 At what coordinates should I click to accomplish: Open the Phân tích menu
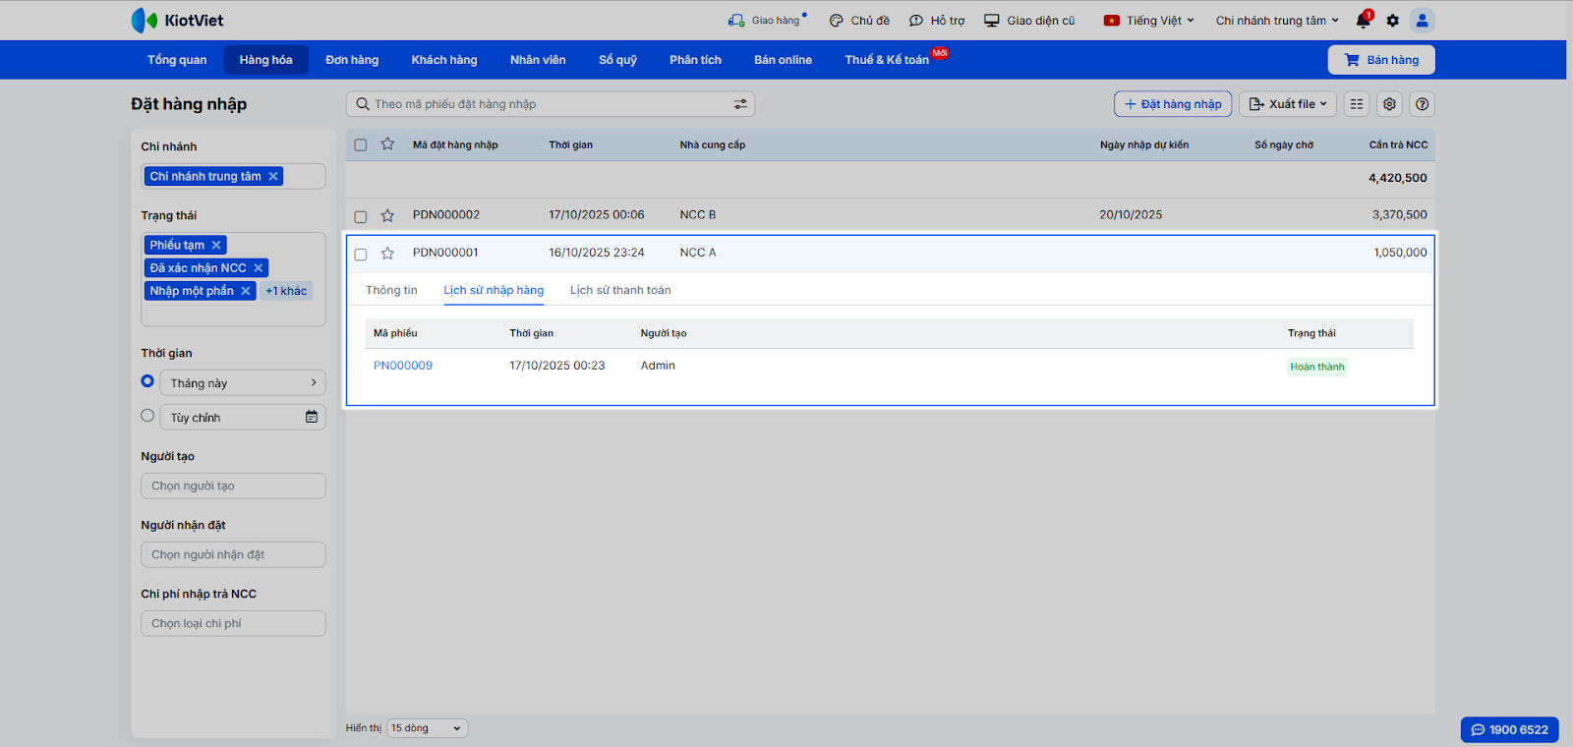tap(695, 60)
